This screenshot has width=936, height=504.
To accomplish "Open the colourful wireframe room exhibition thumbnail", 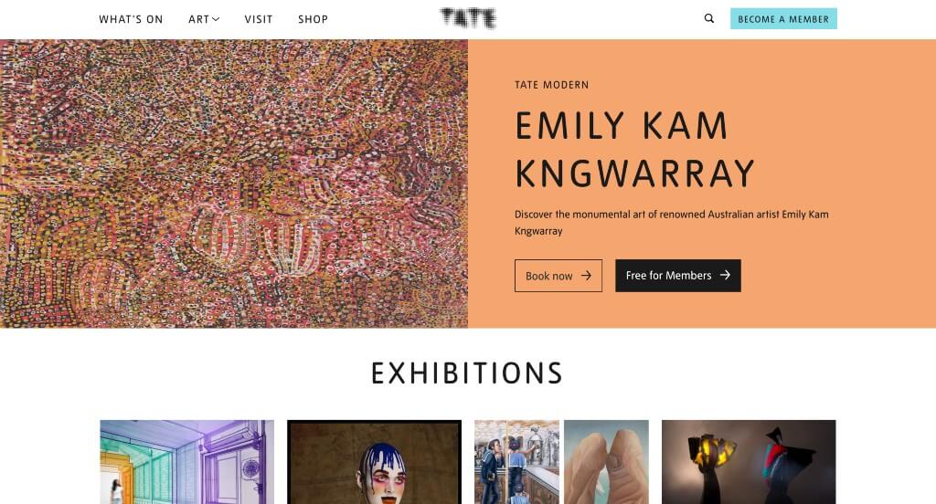I will (x=186, y=462).
